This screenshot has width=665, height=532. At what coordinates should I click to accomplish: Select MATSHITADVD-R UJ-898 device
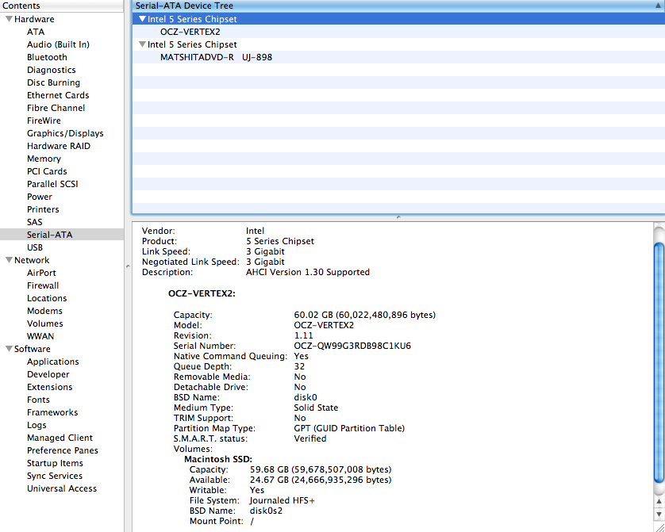click(x=217, y=57)
